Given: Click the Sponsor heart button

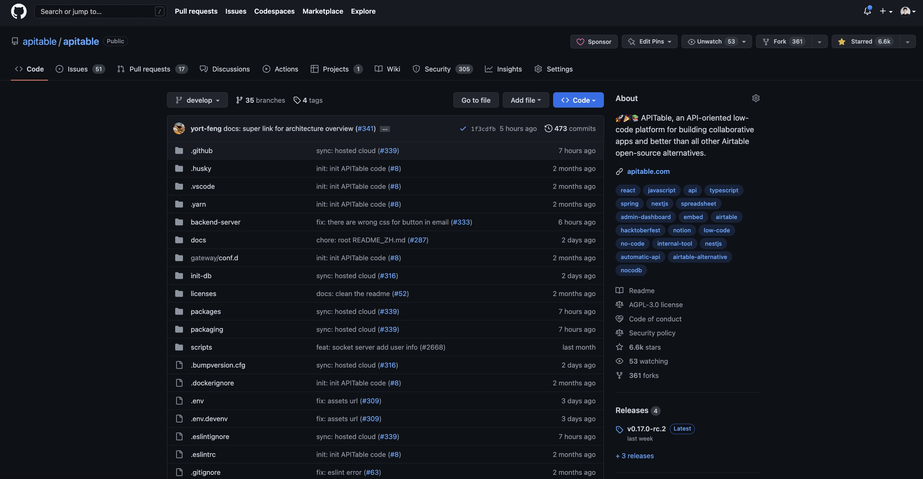Looking at the screenshot, I should coord(594,42).
